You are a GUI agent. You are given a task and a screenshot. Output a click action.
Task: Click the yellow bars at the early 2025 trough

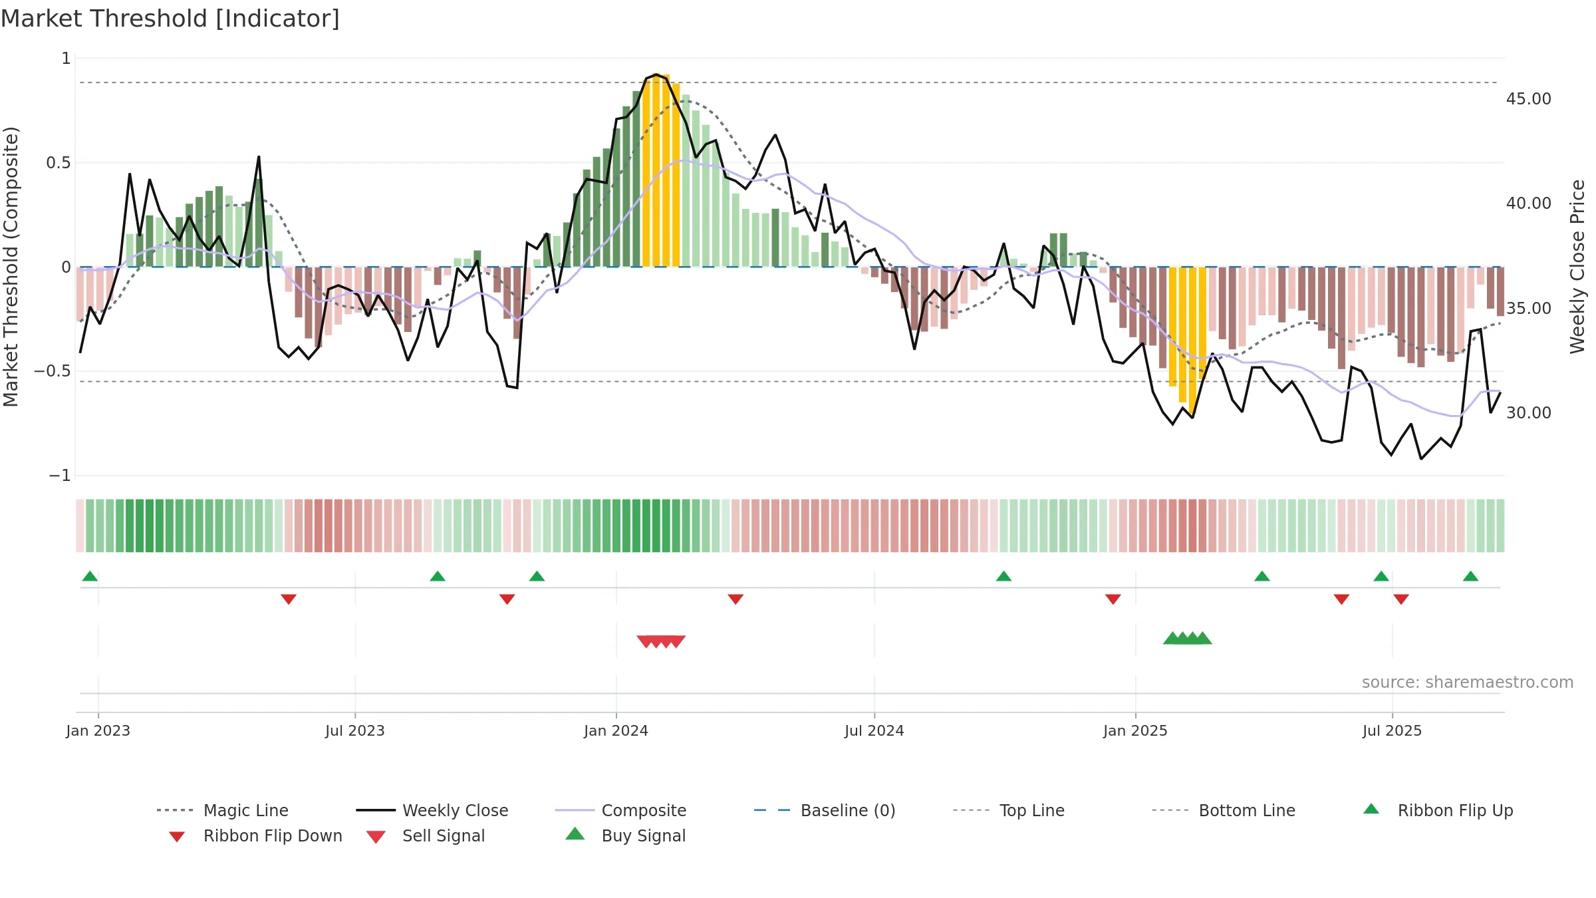coord(1188,339)
